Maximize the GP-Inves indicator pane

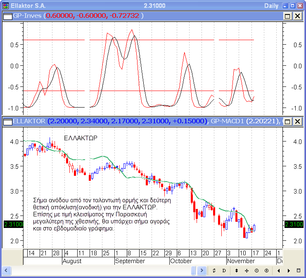[x=287, y=16]
